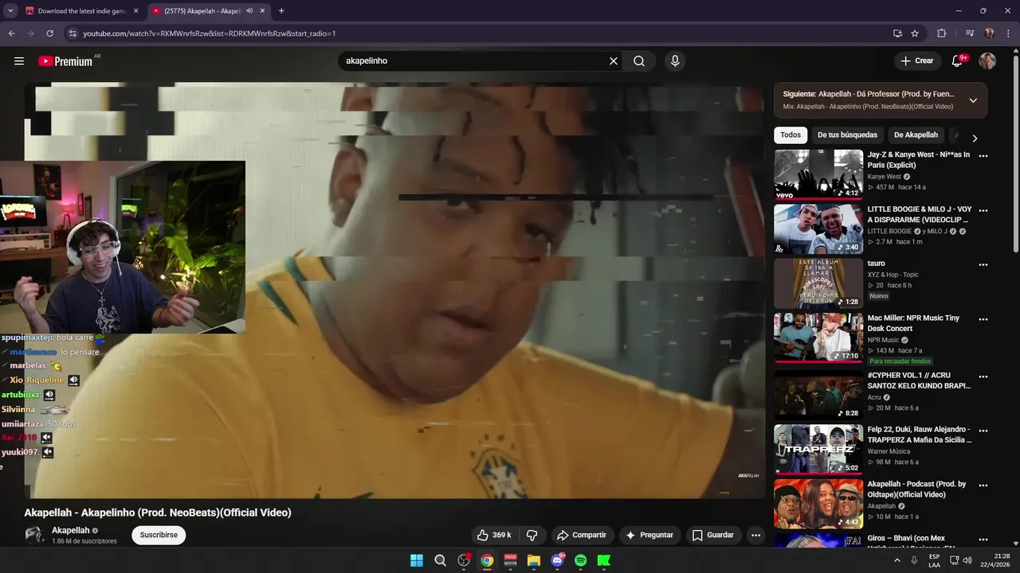Open options for Akapellah Podcast video
1020x573 pixels.
(x=983, y=485)
